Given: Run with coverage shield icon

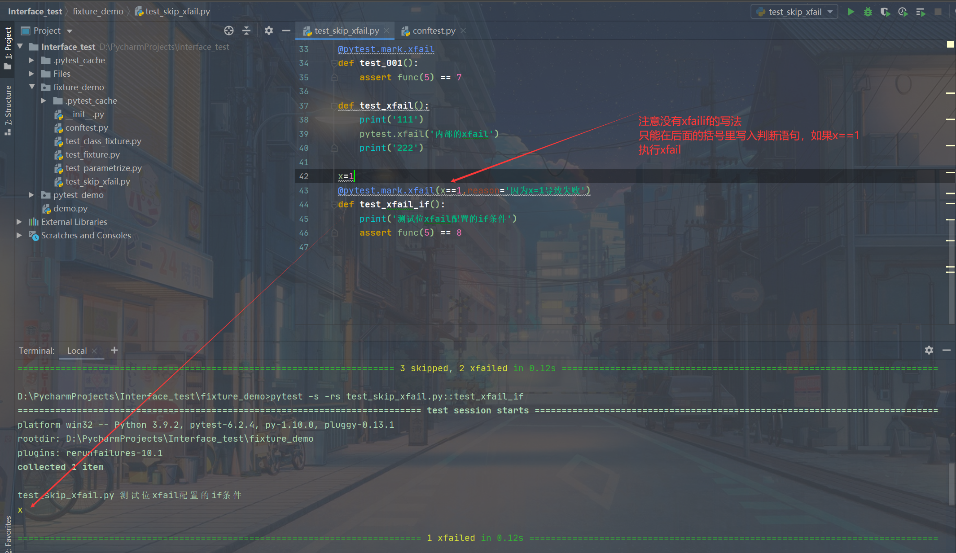Looking at the screenshot, I should click(885, 12).
